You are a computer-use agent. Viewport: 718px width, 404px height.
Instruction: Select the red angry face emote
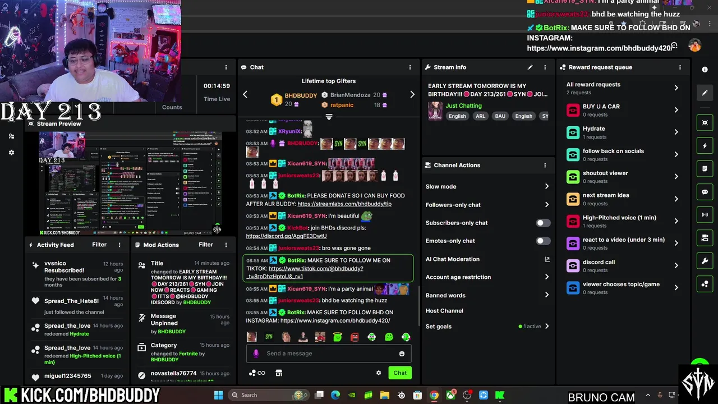tap(355, 337)
